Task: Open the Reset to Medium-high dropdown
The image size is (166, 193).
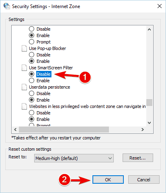Action: (x=74, y=158)
